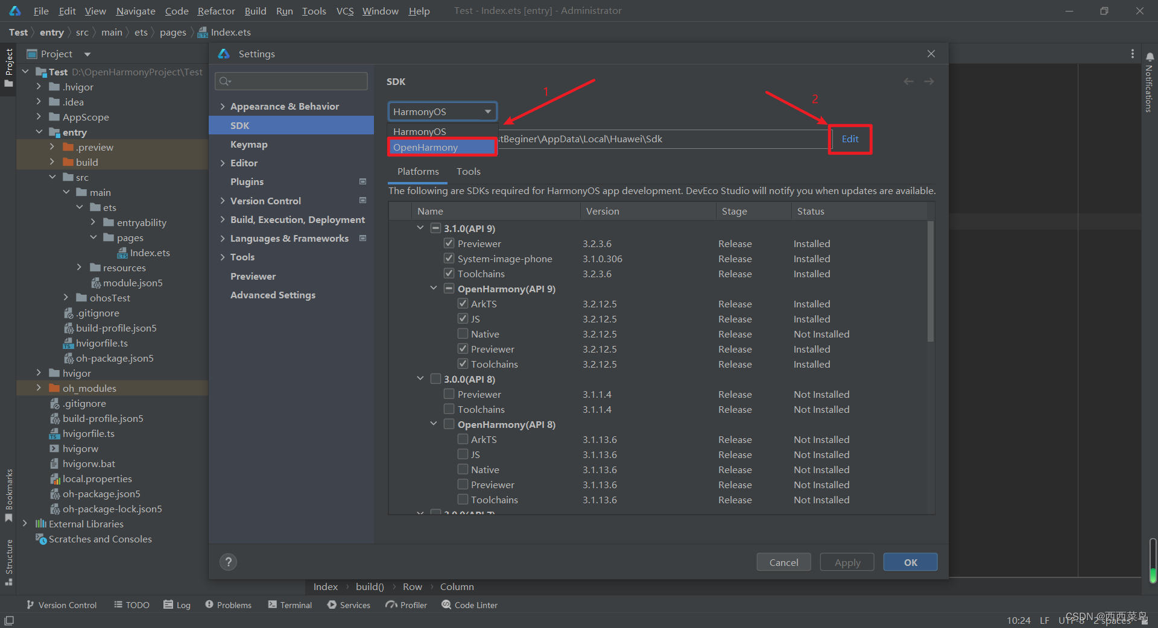Click the search icon in Settings search field

coord(226,81)
